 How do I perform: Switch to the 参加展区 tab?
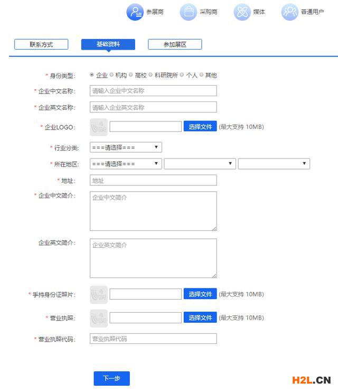[175, 44]
